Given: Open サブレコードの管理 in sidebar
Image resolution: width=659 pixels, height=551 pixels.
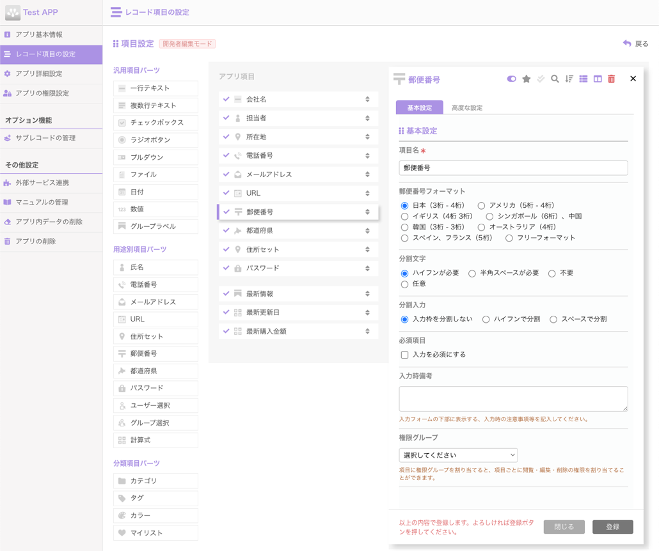Looking at the screenshot, I should coord(51,138).
